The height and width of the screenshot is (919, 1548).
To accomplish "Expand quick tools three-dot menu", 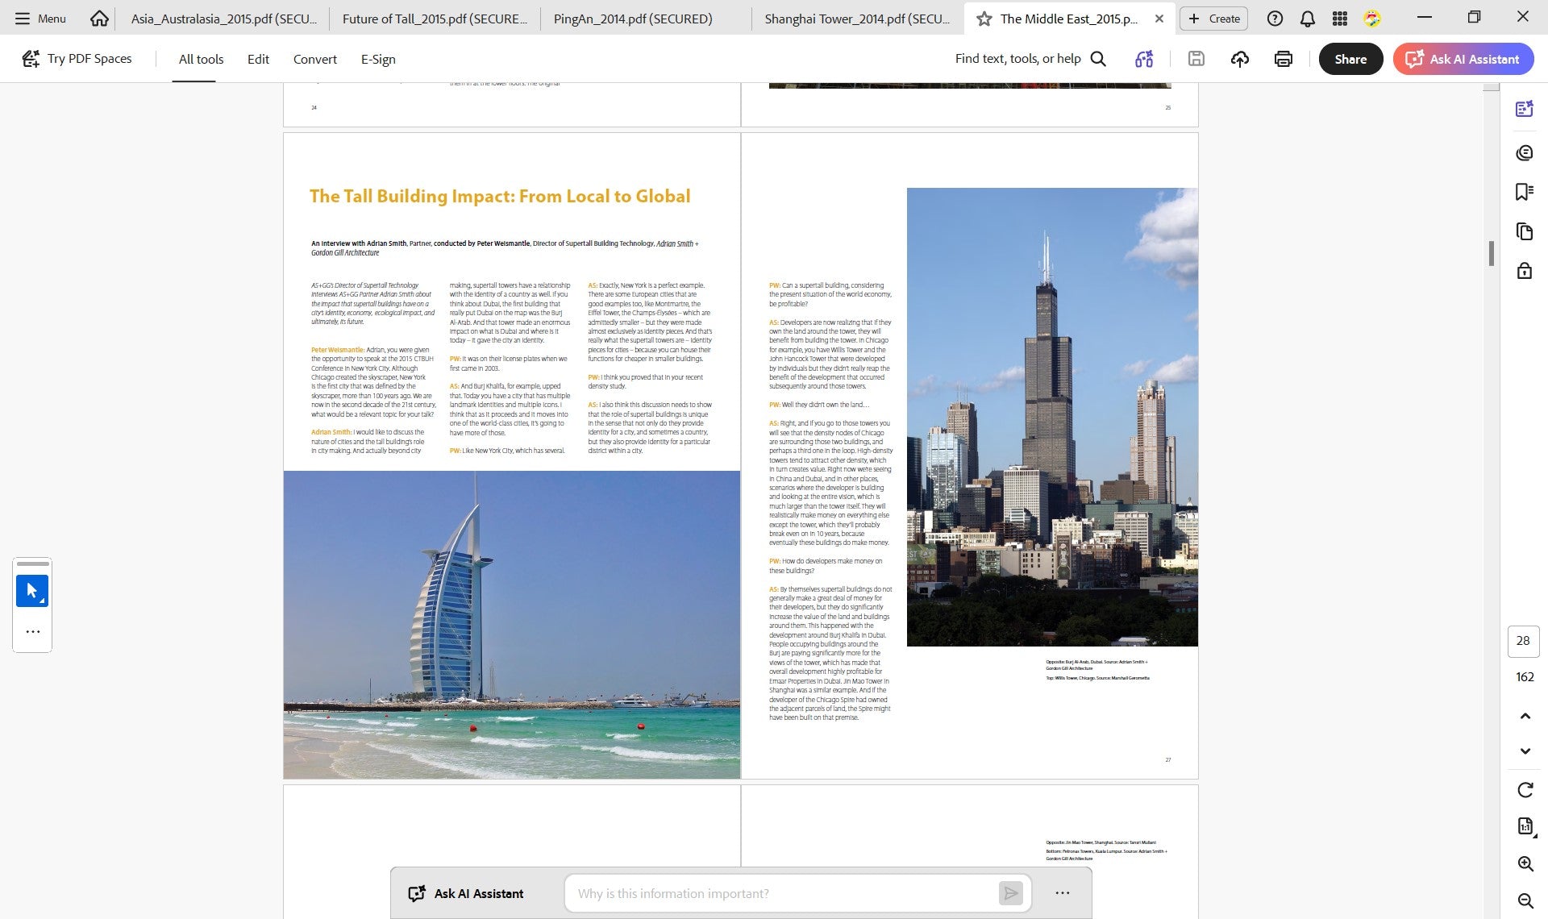I will coord(32,631).
